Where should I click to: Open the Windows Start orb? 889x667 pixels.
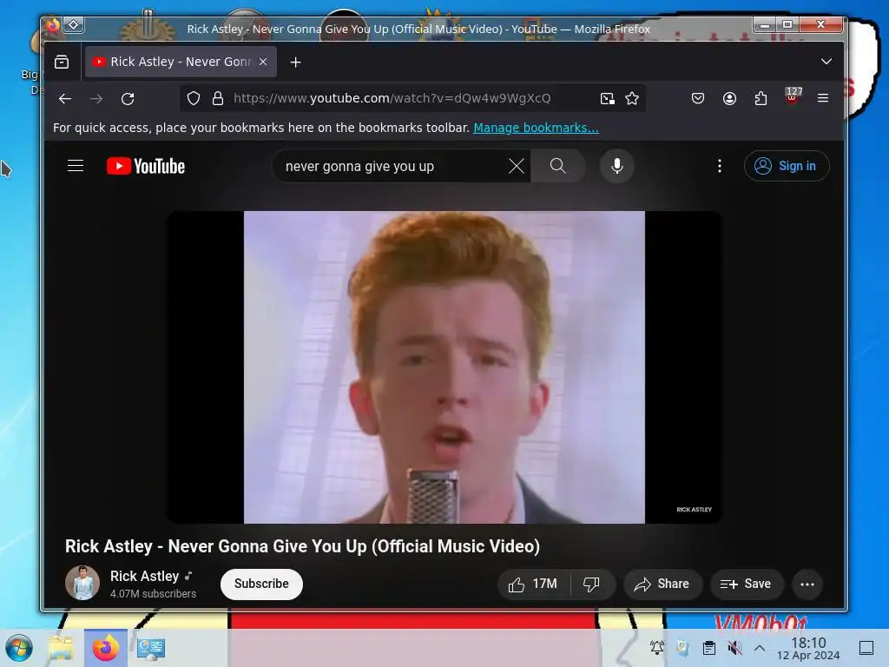point(19,648)
